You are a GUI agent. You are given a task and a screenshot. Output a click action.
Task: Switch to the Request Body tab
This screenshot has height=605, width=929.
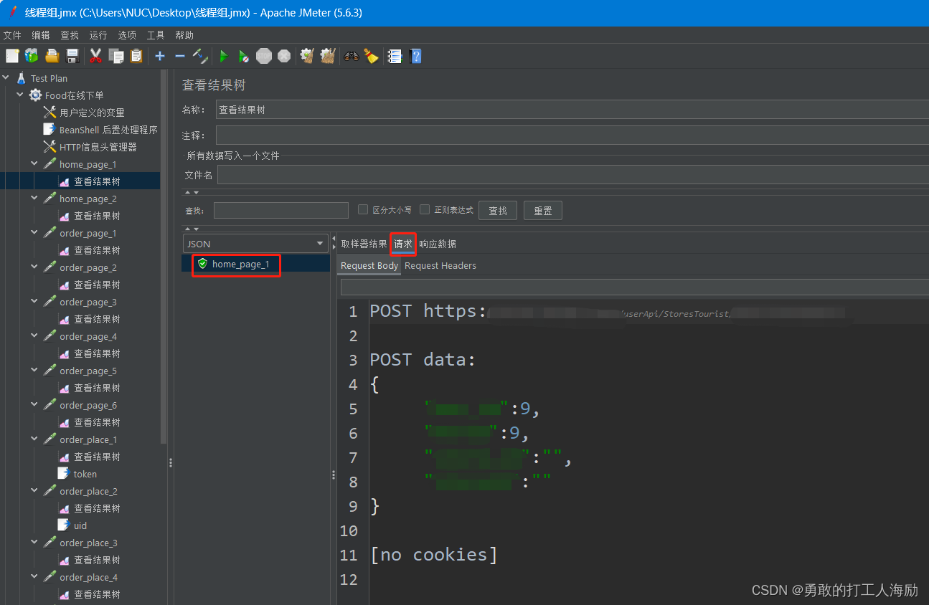(369, 265)
